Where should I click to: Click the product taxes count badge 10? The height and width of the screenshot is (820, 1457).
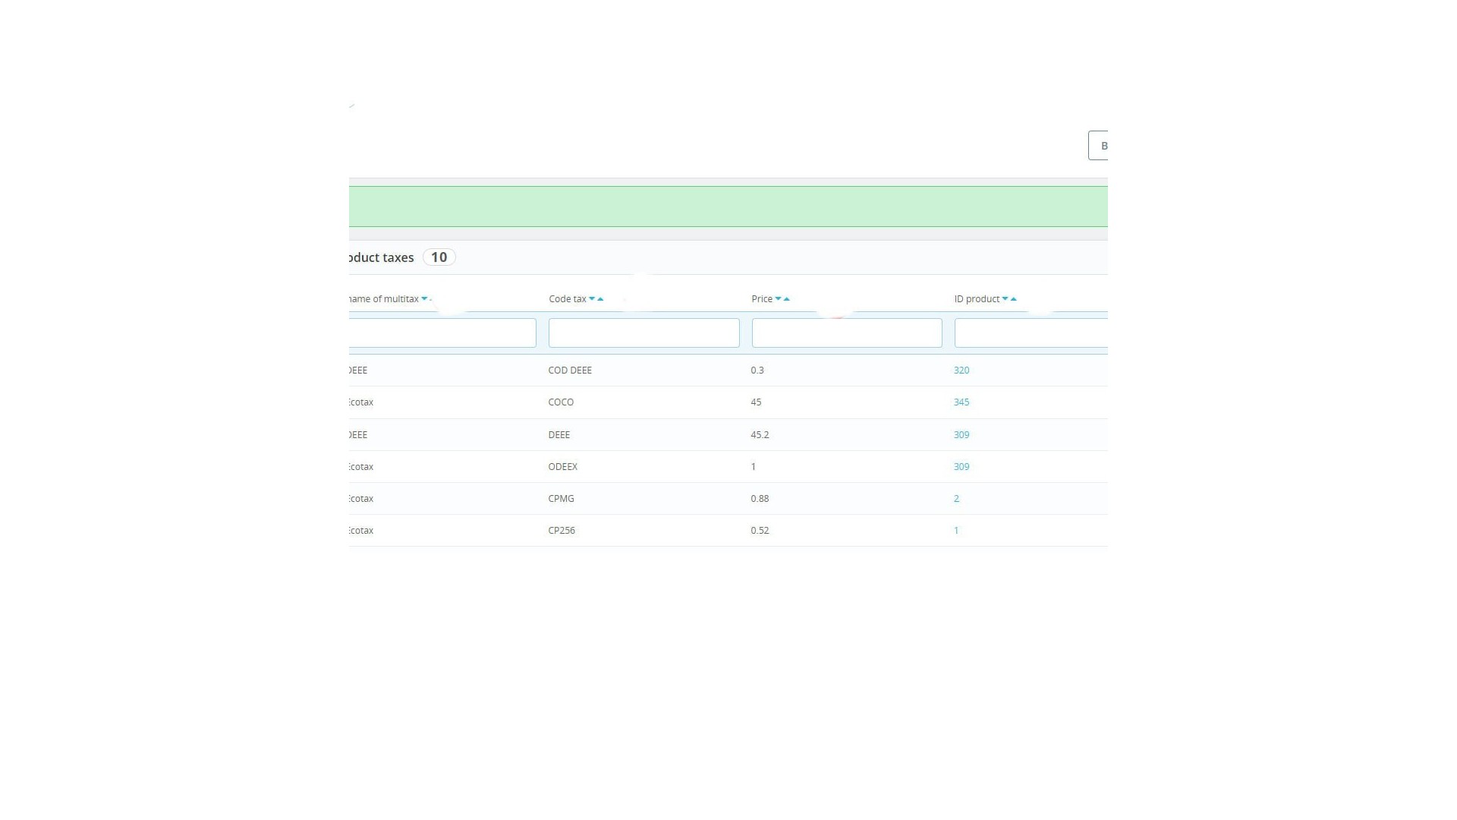pos(439,257)
